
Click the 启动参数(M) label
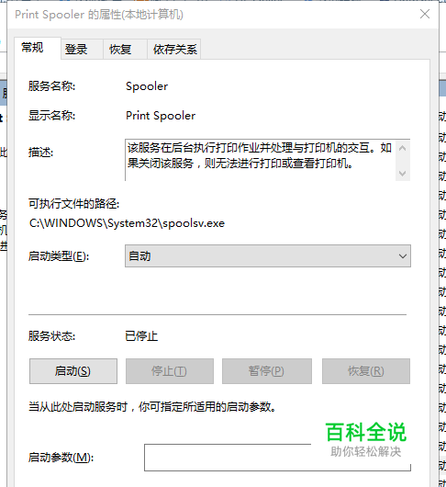click(61, 458)
